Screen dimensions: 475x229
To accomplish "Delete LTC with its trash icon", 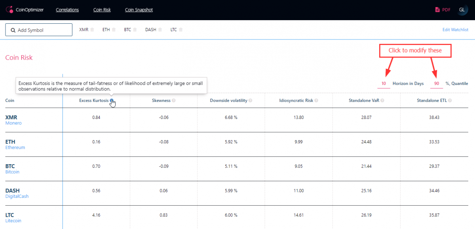I will click(181, 30).
